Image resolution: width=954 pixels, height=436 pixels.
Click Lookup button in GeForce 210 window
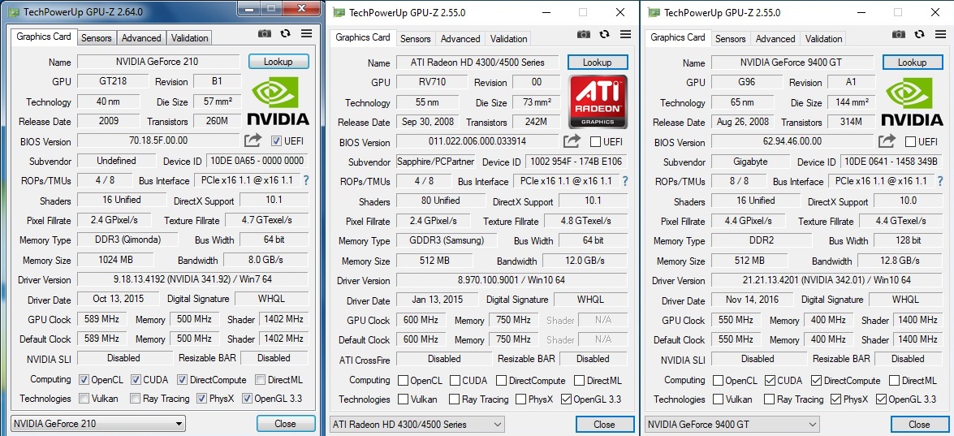(x=278, y=62)
